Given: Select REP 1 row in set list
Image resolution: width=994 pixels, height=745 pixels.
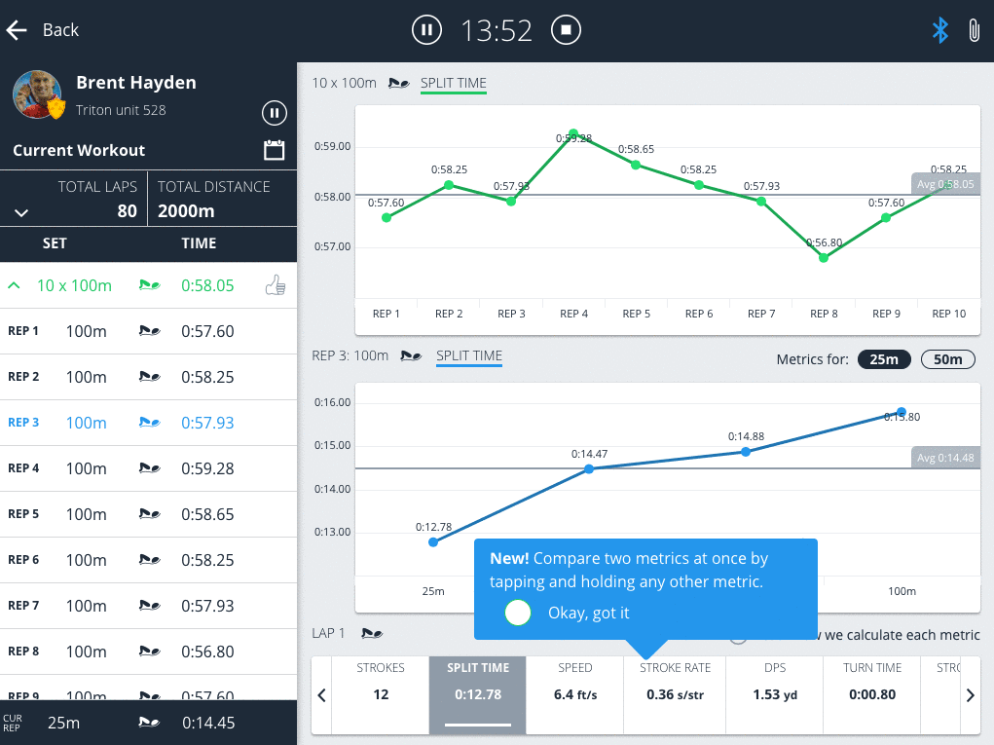Looking at the screenshot, I should tap(148, 332).
